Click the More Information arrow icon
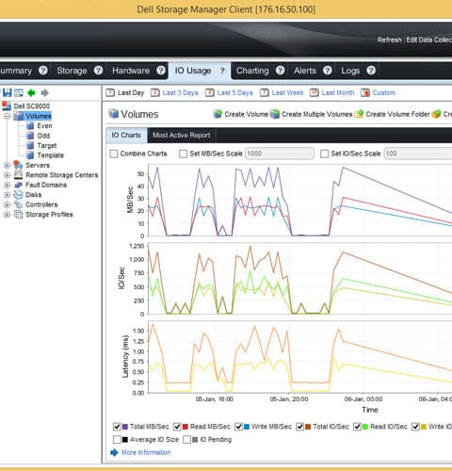 pyautogui.click(x=114, y=452)
